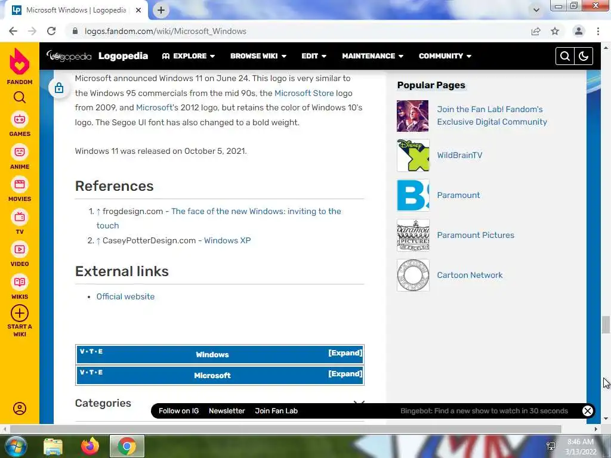Screen dimensions: 611x458
Task: Open the Paramount Pictures link
Action: click(x=476, y=235)
